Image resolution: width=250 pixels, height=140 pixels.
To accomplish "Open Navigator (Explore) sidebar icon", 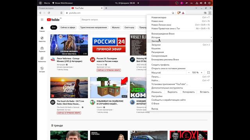I will [x=42, y=39].
